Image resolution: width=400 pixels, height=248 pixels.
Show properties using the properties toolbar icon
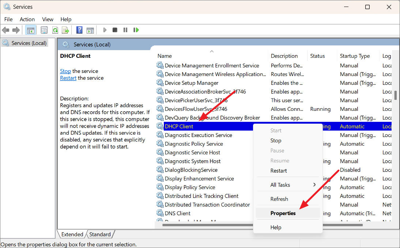(44, 30)
